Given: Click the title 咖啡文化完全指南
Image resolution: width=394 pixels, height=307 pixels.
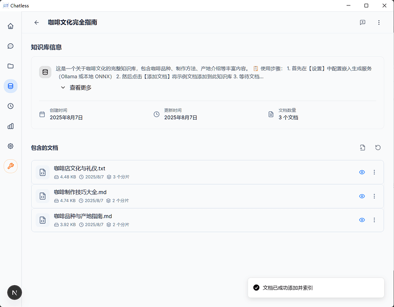Looking at the screenshot, I should (x=73, y=23).
